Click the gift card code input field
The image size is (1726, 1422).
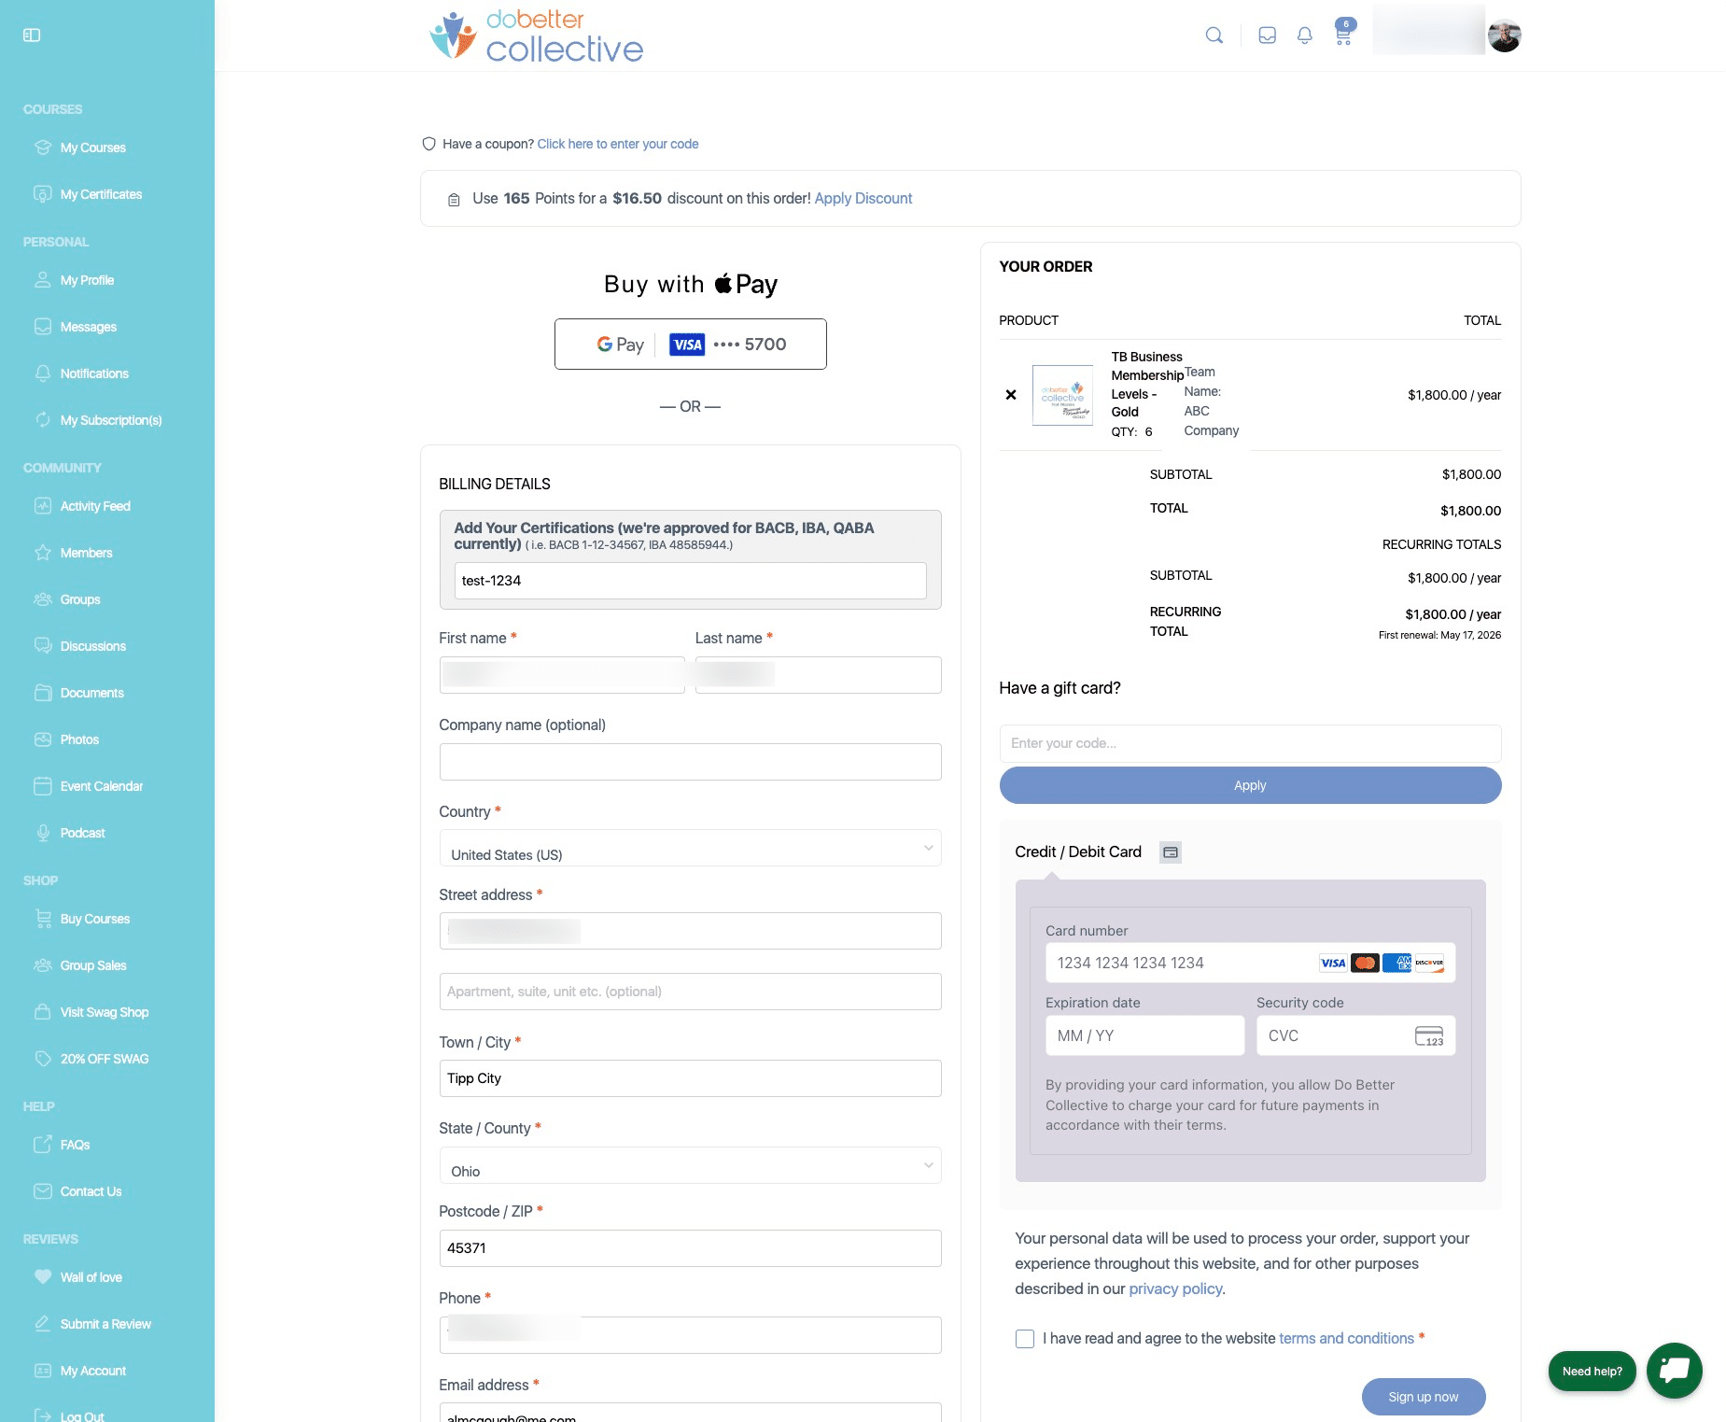click(1250, 743)
